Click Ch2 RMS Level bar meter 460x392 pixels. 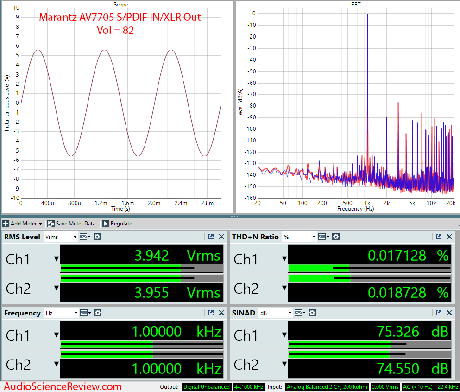coord(141,278)
